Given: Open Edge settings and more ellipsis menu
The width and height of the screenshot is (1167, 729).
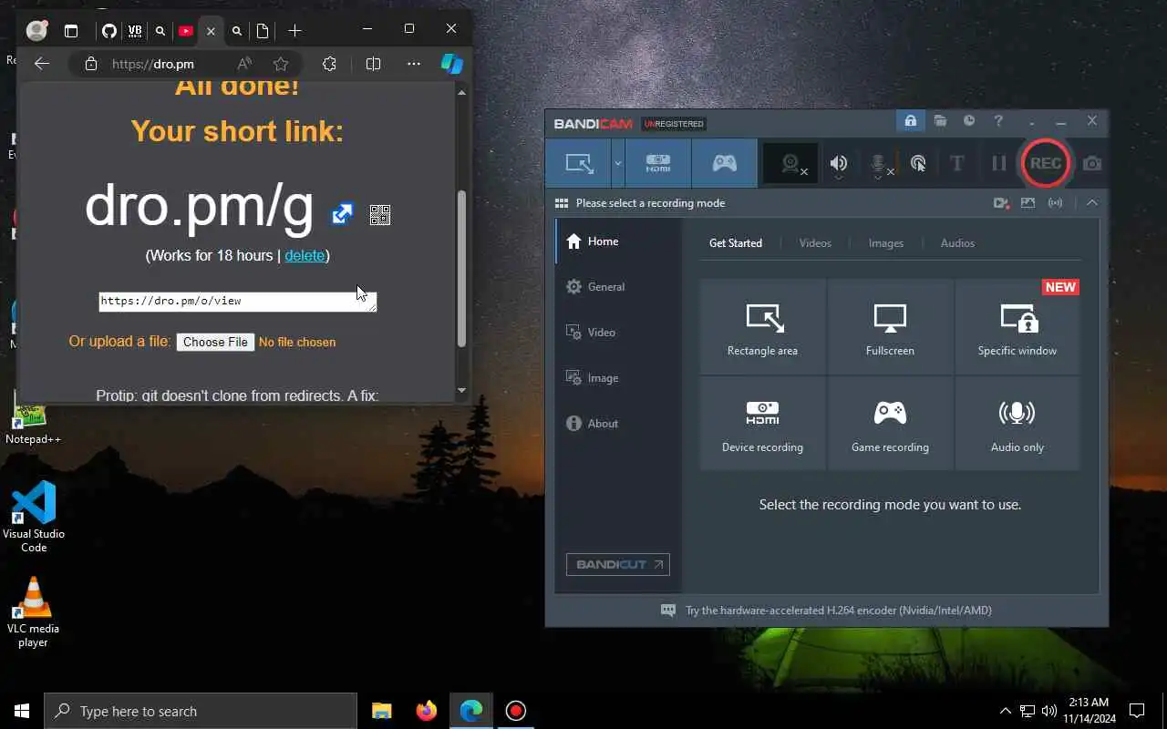Looking at the screenshot, I should point(414,64).
